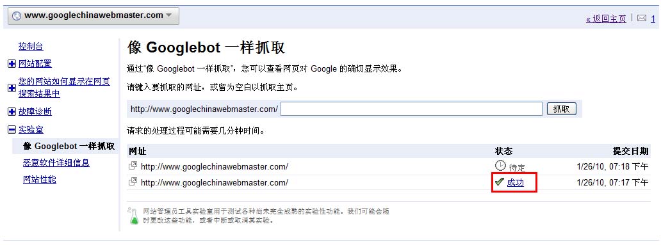Focus the URL path input field

(411, 109)
